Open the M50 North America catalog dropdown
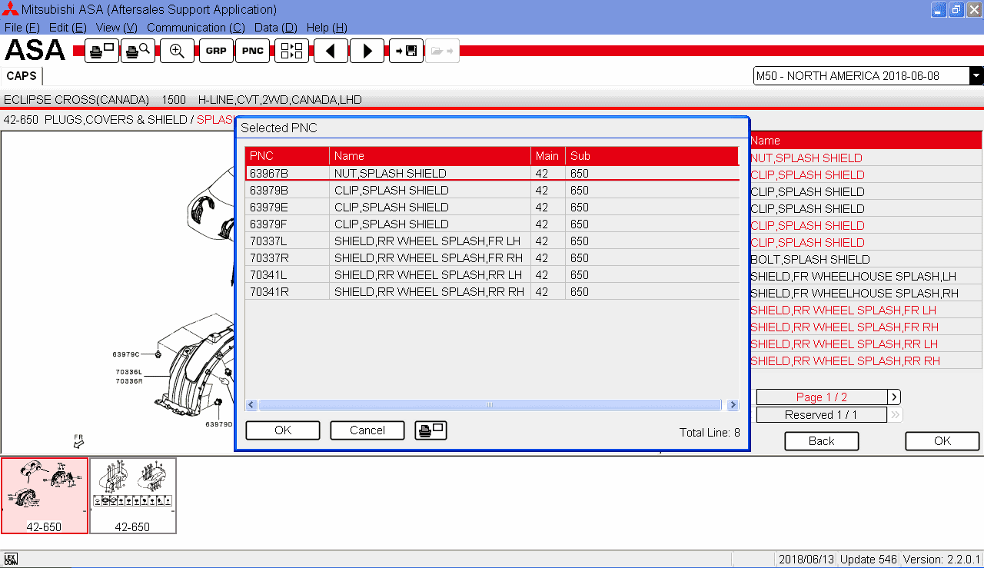This screenshot has height=568, width=984. tap(976, 76)
